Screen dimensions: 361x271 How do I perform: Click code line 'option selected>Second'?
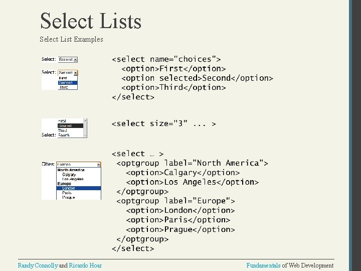tap(198, 78)
